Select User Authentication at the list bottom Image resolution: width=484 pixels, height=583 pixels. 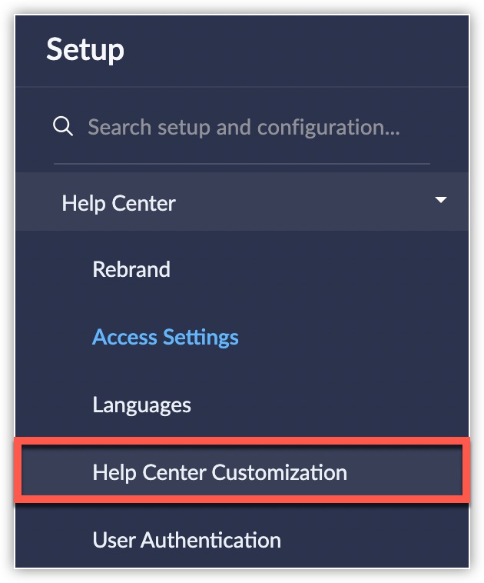187,539
